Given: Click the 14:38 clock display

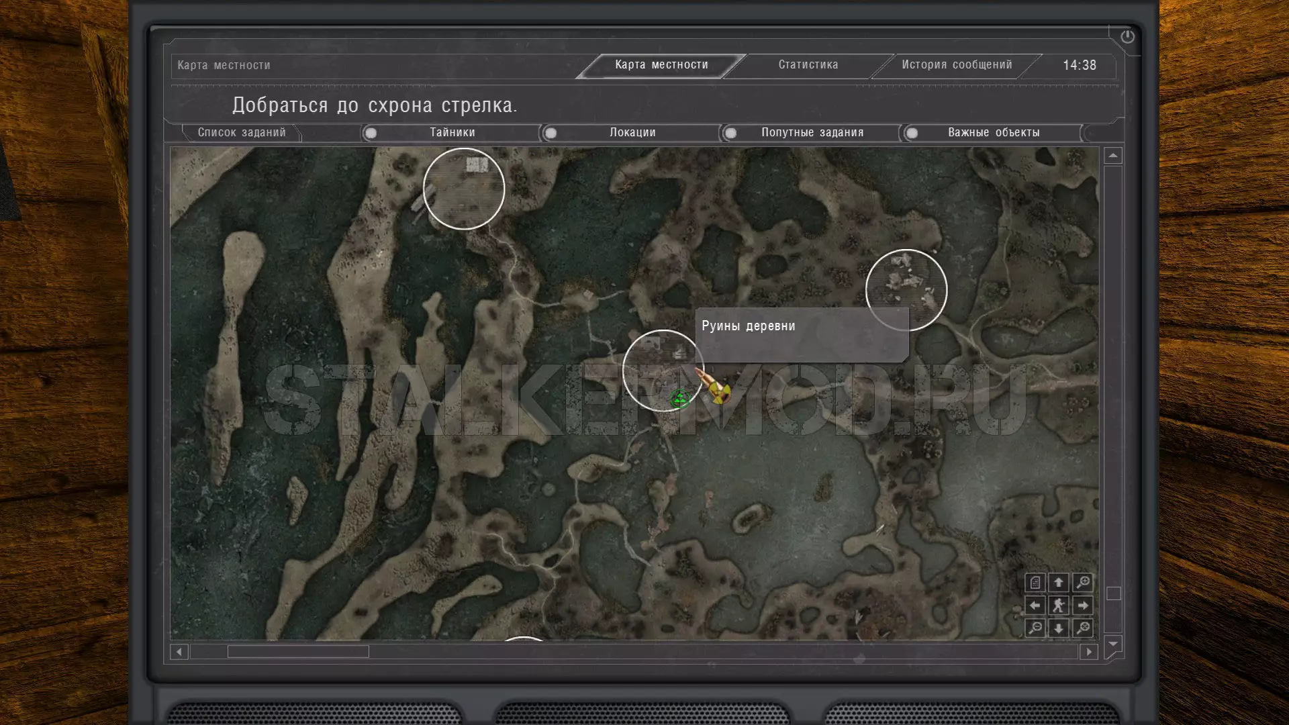Looking at the screenshot, I should pos(1080,65).
